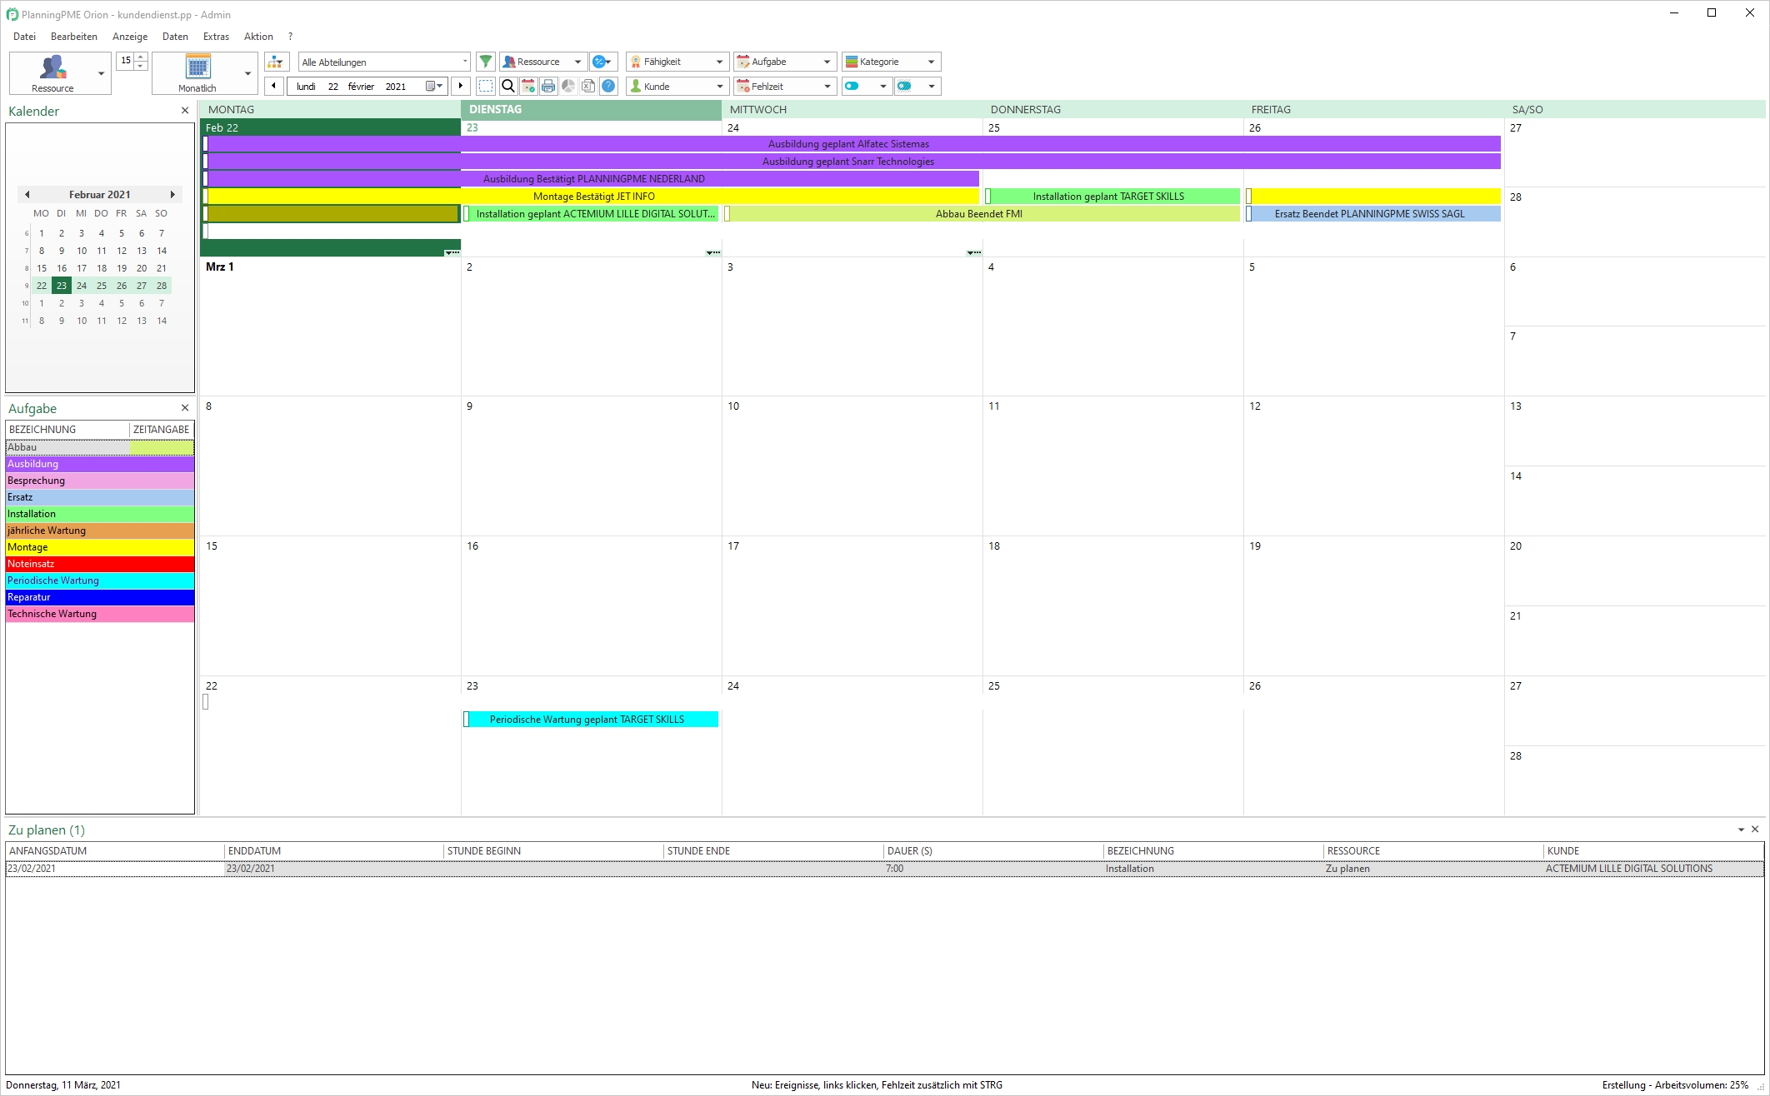Open the department hierarchy filter icon
The height and width of the screenshot is (1096, 1770).
point(276,62)
